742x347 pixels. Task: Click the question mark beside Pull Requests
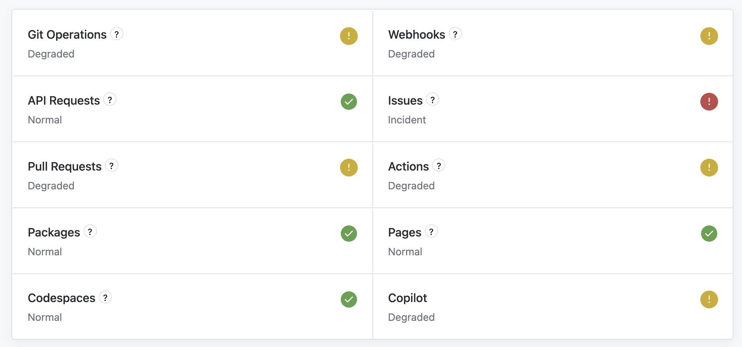tap(112, 166)
